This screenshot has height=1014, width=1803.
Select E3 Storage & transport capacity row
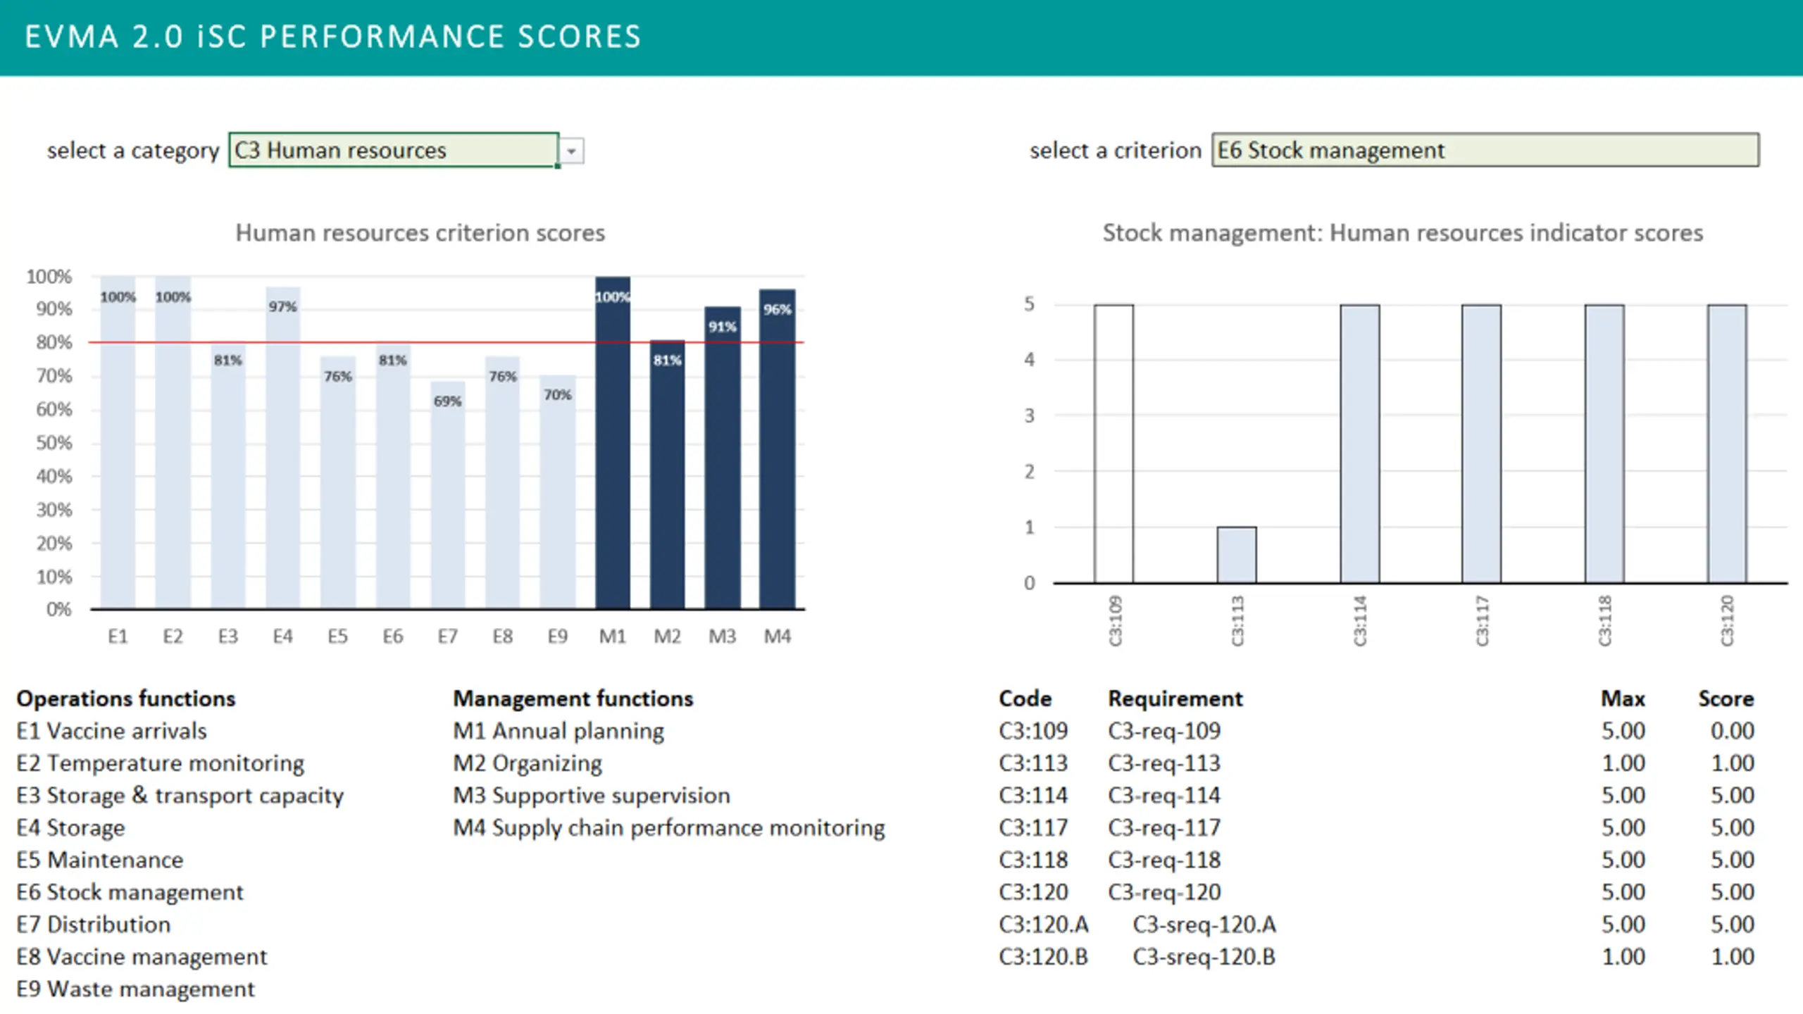[x=180, y=796]
